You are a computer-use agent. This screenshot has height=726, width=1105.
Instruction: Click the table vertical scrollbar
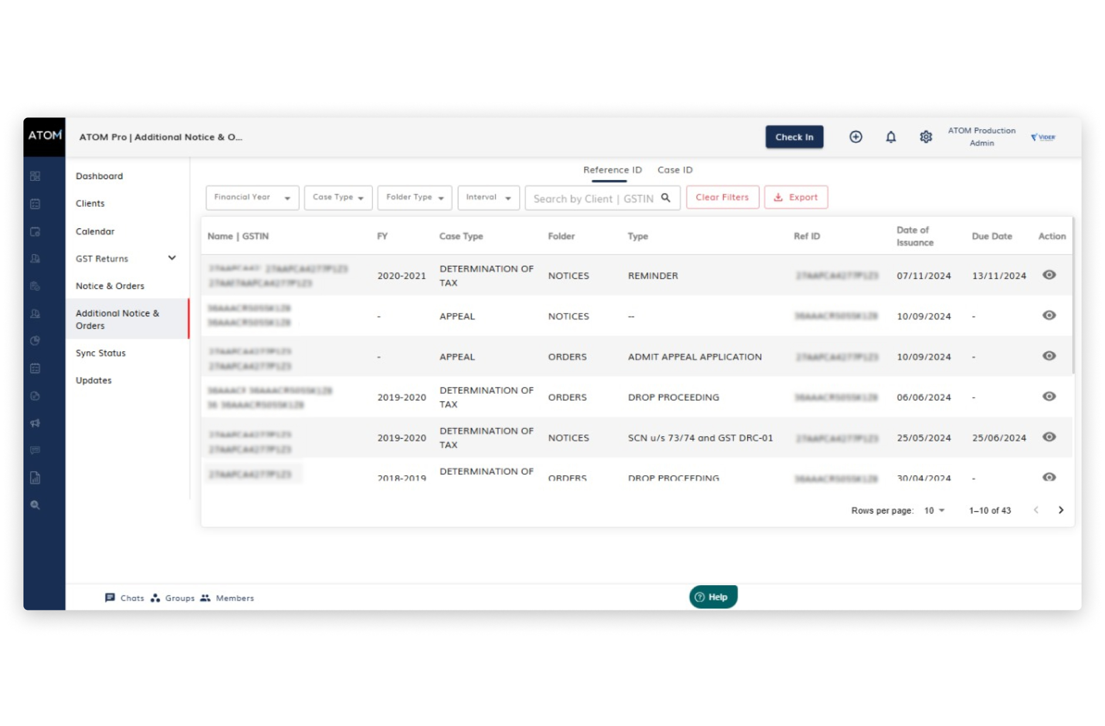[1073, 296]
